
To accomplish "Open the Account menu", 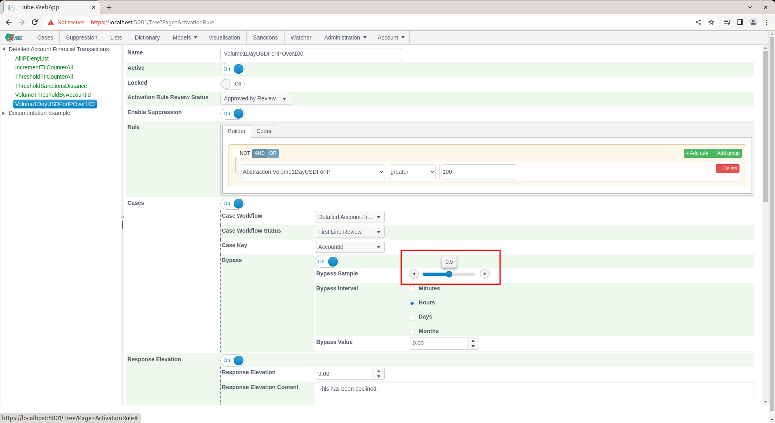I will (391, 38).
